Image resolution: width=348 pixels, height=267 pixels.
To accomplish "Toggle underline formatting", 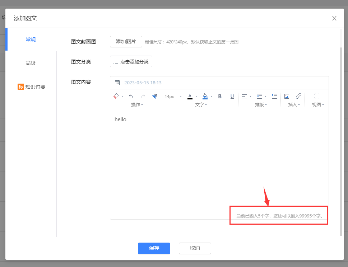I will pyautogui.click(x=232, y=96).
